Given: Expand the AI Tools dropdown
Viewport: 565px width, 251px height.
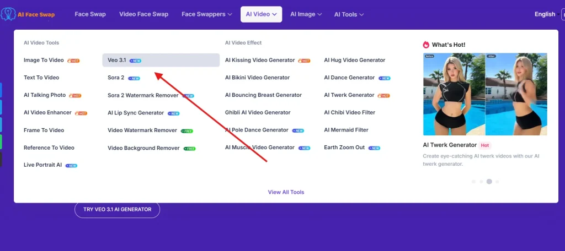Looking at the screenshot, I should [x=349, y=14].
